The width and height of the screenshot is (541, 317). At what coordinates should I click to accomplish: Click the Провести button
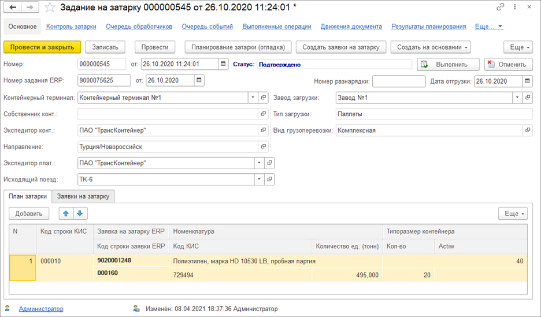click(155, 47)
